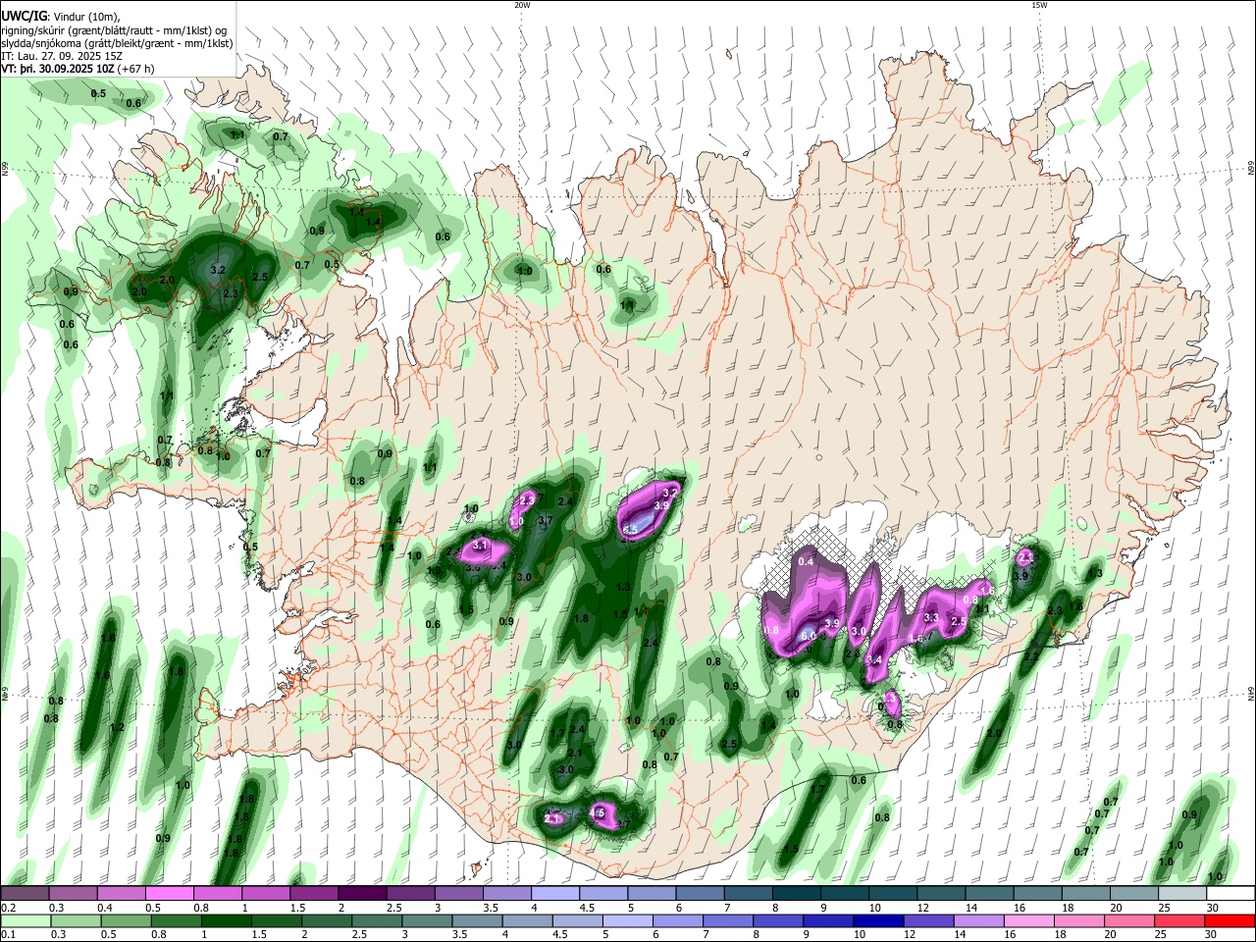The width and height of the screenshot is (1256, 942).
Task: Select the violet 12–14 rain legend swatch
Action: (x=927, y=919)
